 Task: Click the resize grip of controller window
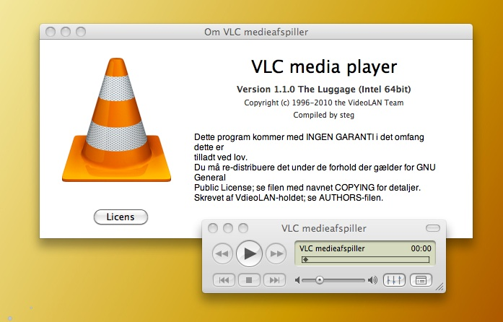(x=439, y=287)
